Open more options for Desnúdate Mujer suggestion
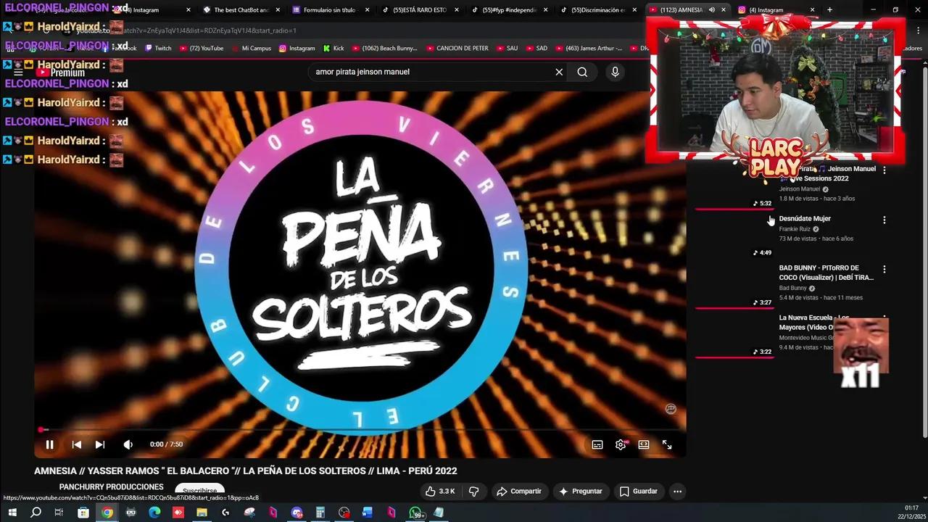928x522 pixels. click(x=884, y=219)
